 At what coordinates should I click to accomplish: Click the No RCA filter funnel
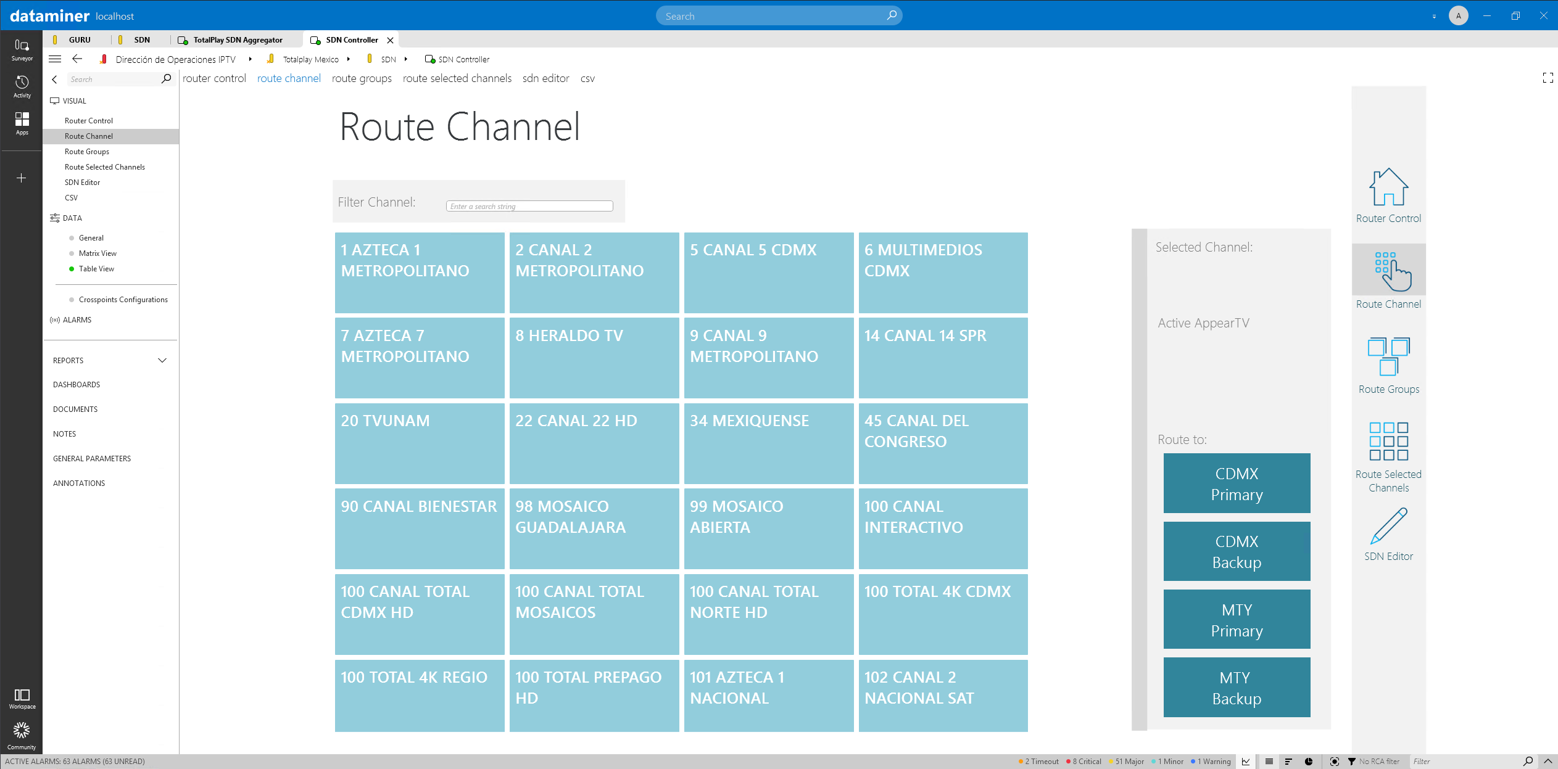[x=1352, y=762]
